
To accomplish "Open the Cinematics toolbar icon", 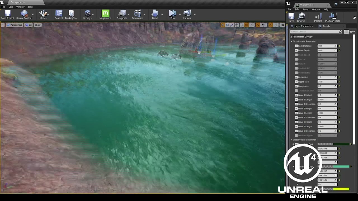I will coord(137,15).
